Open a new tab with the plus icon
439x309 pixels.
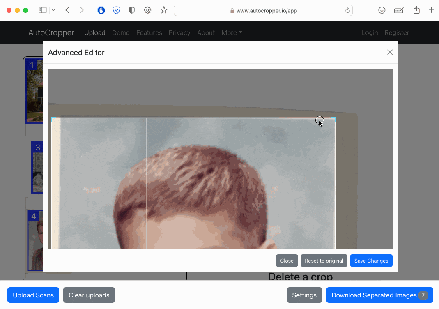pos(431,10)
